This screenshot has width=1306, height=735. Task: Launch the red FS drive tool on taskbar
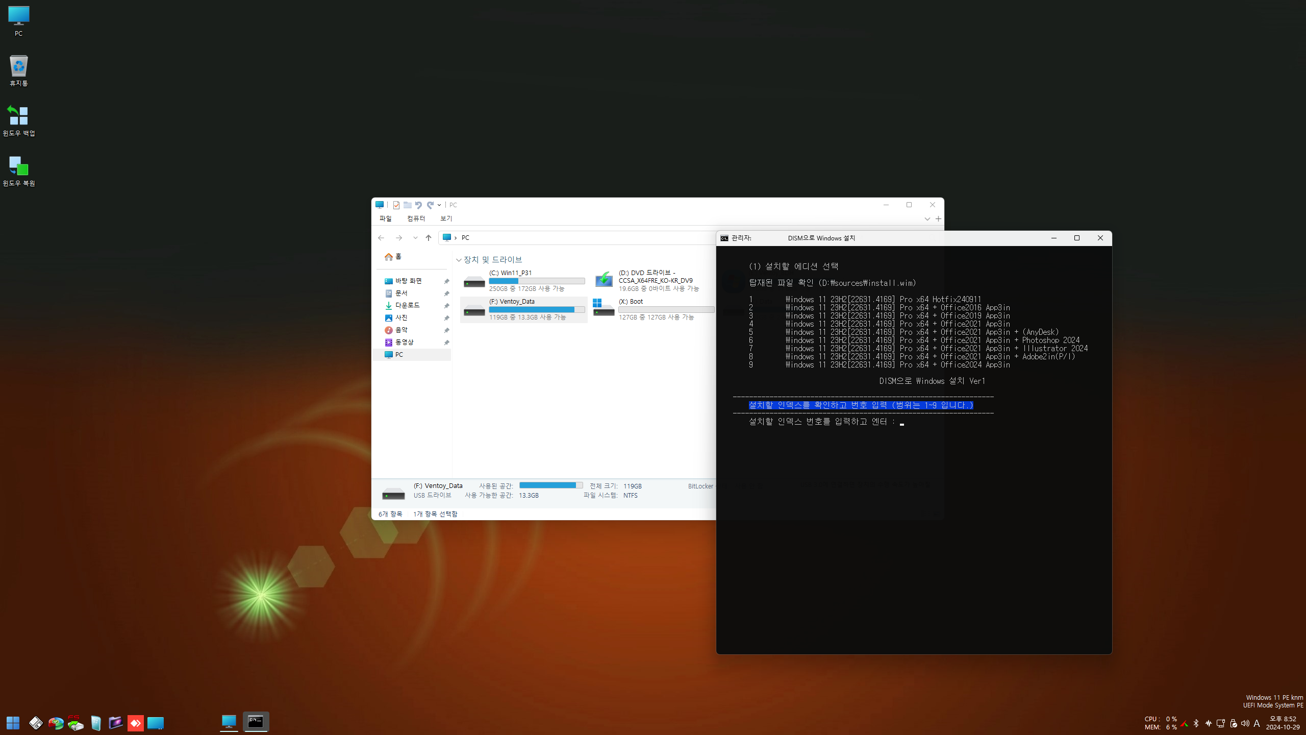[x=76, y=723]
